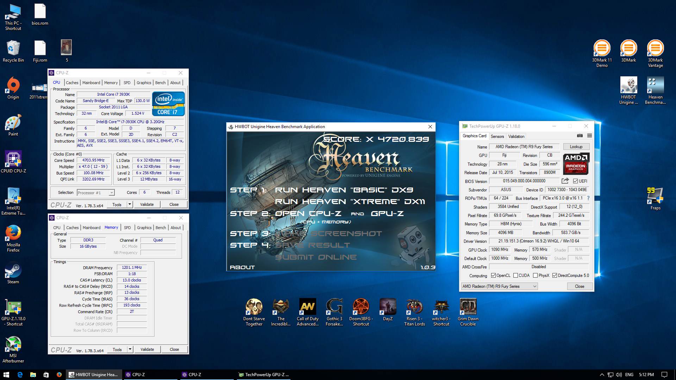Open the Validation tab in GPU-Z
The width and height of the screenshot is (676, 380).
516,137
